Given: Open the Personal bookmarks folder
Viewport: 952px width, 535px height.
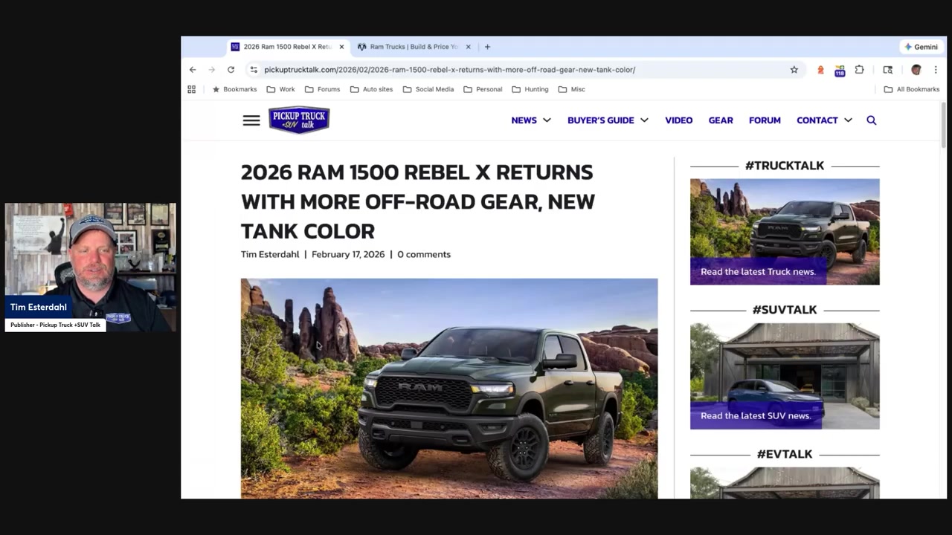Looking at the screenshot, I should click(x=483, y=89).
